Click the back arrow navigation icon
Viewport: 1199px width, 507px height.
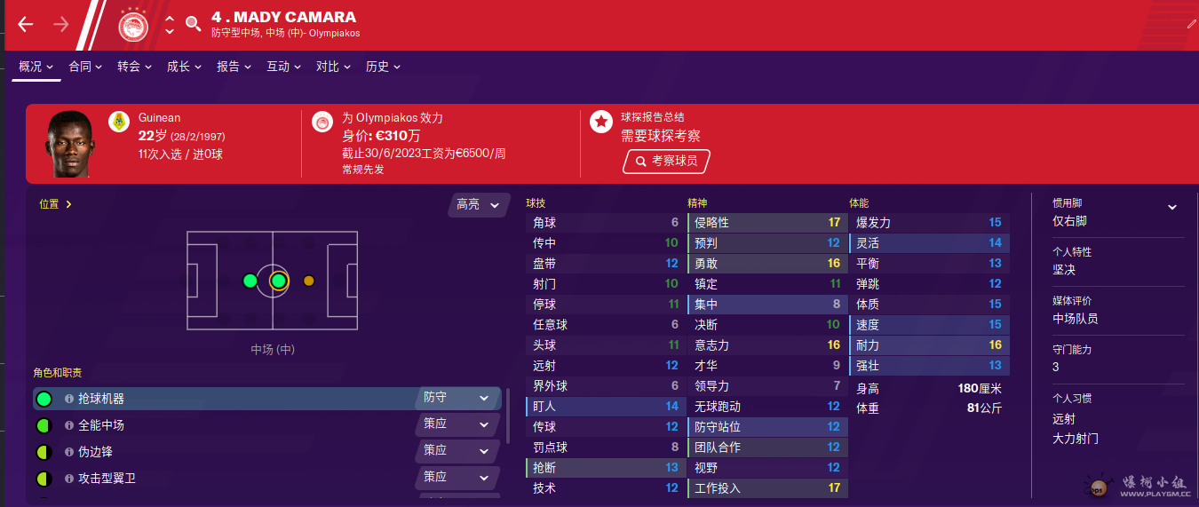point(25,25)
